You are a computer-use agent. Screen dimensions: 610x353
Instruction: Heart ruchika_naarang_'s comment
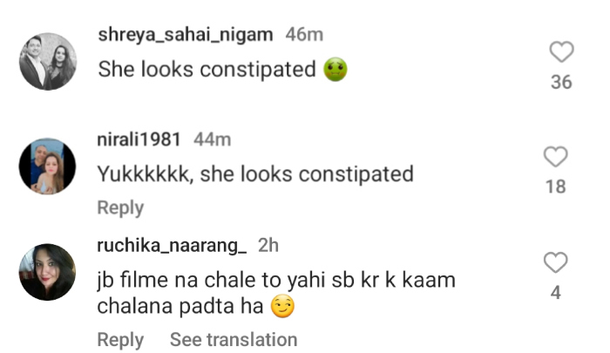[555, 262]
